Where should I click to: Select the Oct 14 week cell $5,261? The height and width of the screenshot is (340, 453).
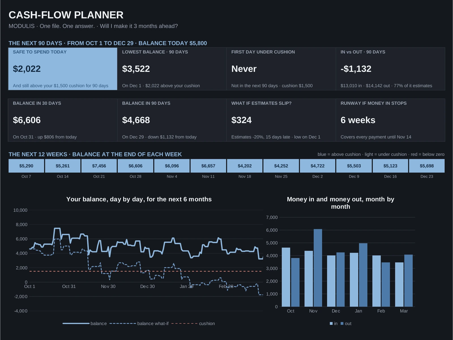point(63,166)
